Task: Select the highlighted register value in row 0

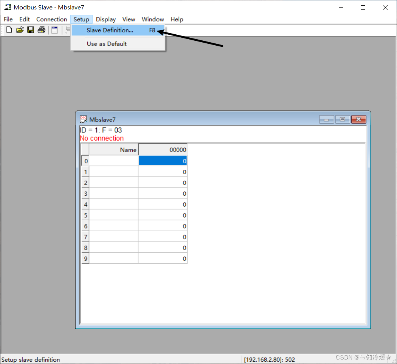Action: tap(163, 161)
